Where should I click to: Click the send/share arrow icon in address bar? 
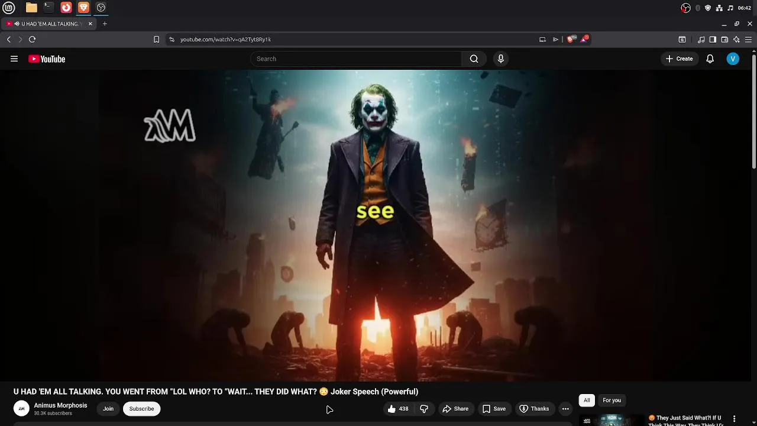click(555, 39)
